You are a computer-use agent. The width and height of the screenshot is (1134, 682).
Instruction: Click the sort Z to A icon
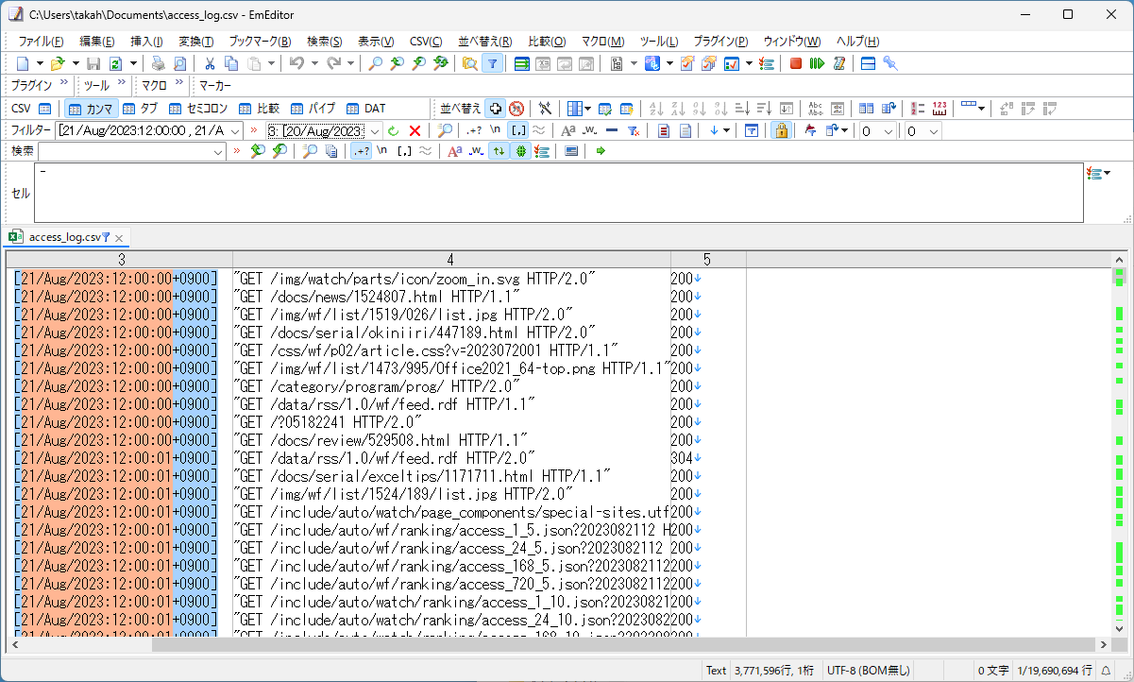tap(678, 109)
